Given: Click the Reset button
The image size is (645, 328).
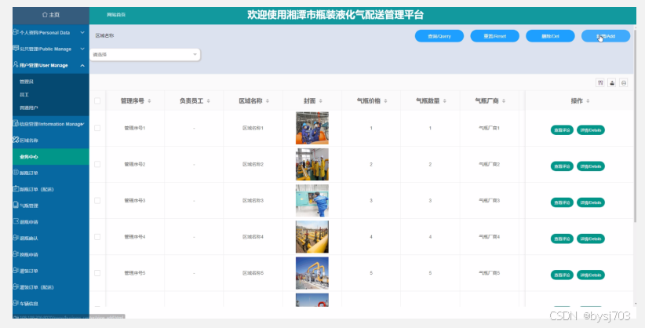Looking at the screenshot, I should pyautogui.click(x=495, y=36).
